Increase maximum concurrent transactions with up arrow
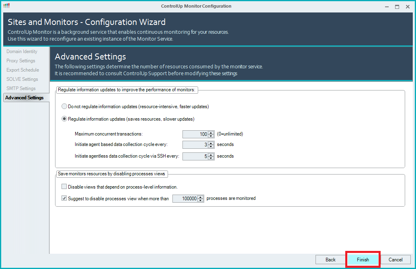 (x=211, y=132)
